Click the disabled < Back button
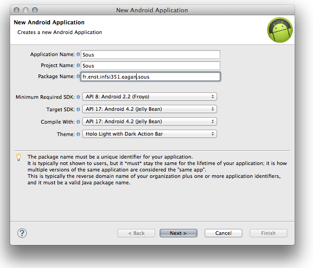313x268 pixels. (x=136, y=233)
